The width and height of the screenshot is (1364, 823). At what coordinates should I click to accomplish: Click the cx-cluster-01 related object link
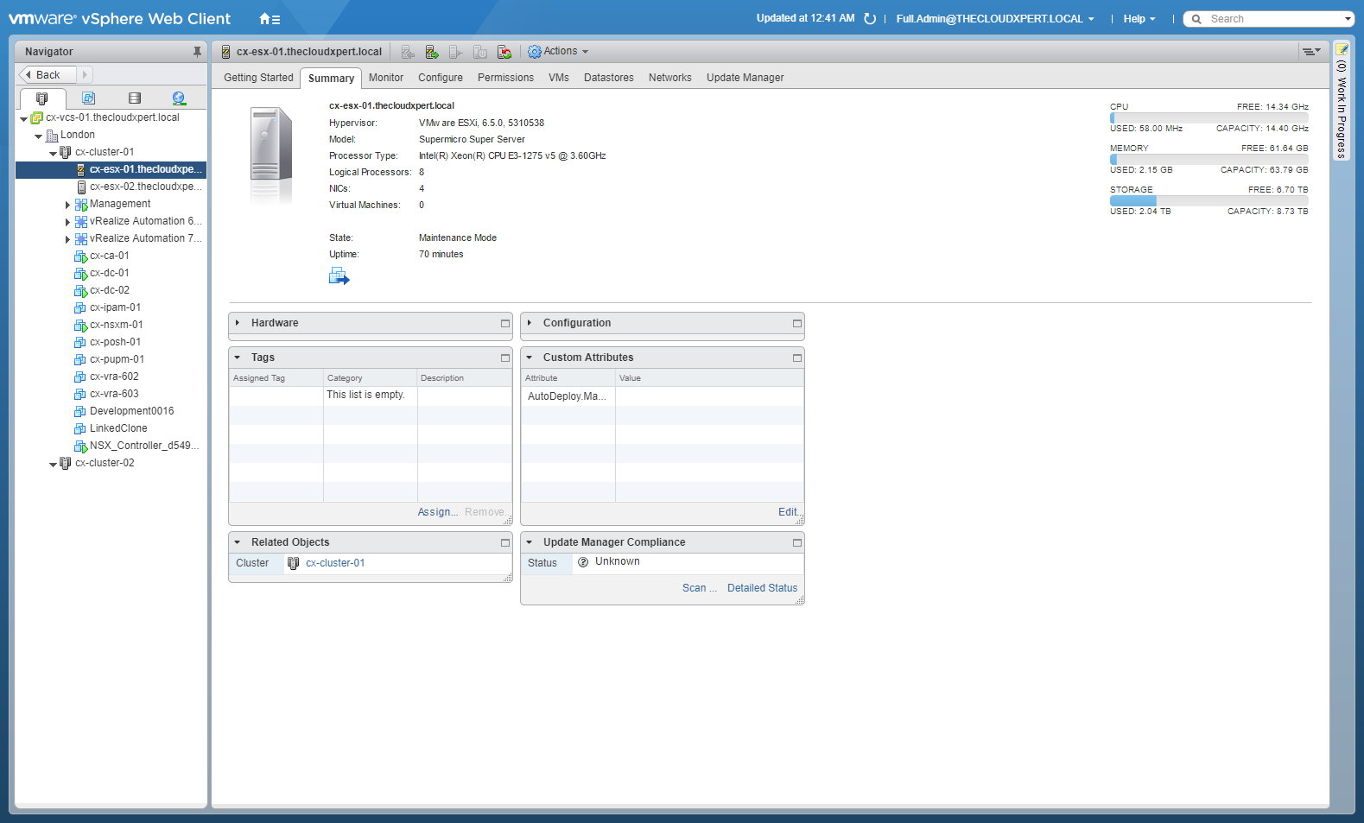[x=335, y=563]
